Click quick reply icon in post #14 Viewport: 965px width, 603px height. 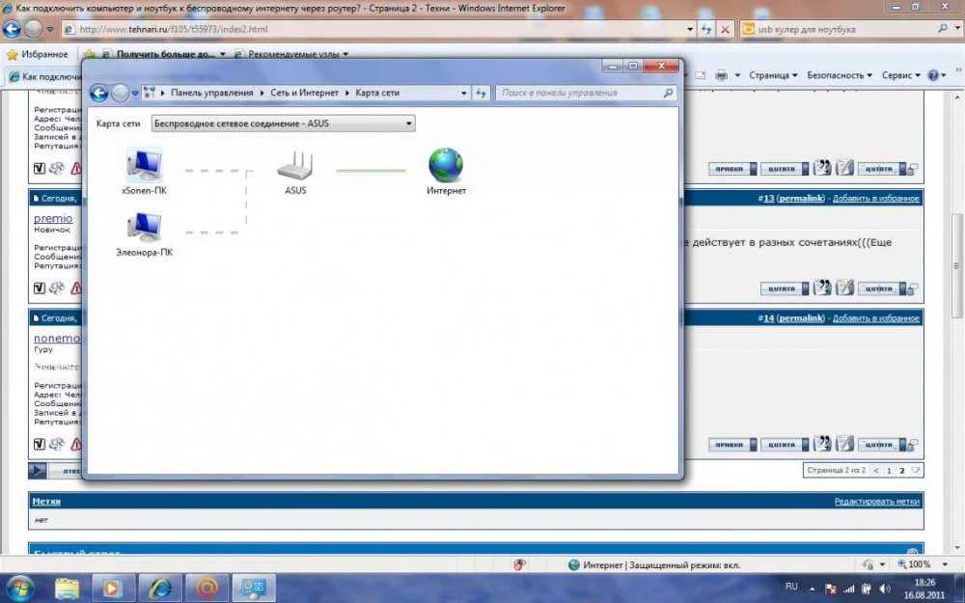click(844, 444)
